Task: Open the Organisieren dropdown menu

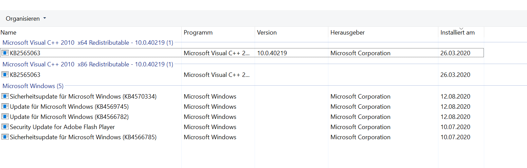Action: (26, 19)
